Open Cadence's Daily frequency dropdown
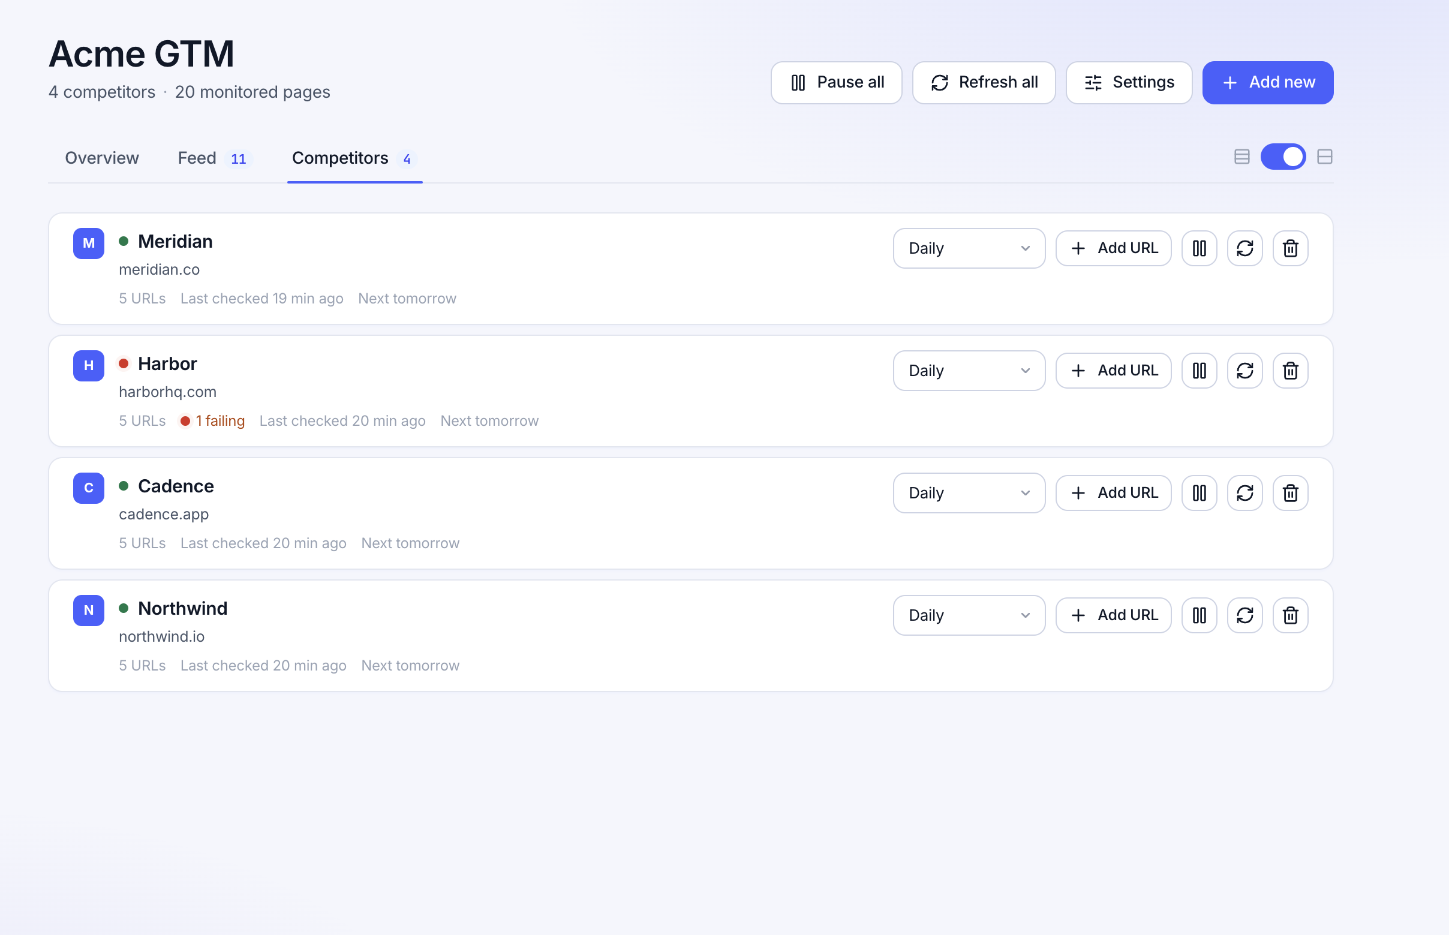Screen dimensions: 1449x935 969,493
